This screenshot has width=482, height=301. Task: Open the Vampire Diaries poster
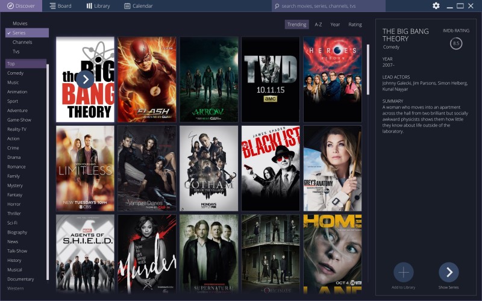147,169
